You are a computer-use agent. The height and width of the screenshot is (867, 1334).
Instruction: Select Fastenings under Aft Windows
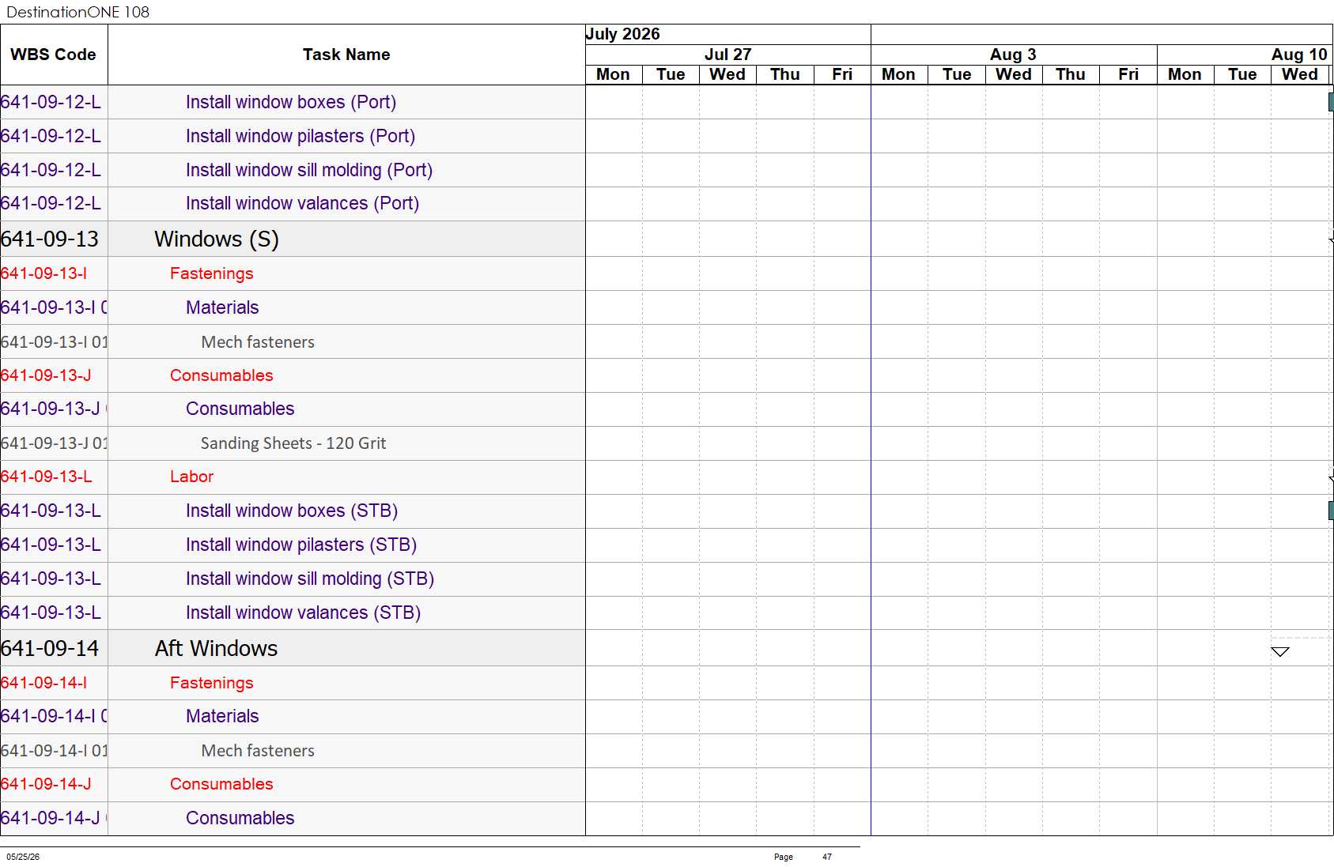pos(212,683)
